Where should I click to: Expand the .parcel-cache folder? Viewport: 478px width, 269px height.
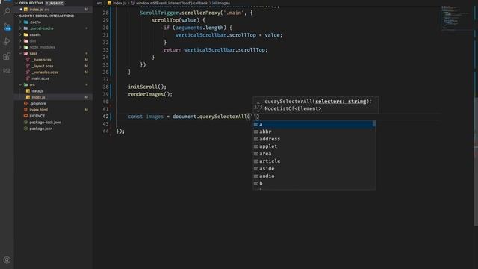(x=20, y=28)
